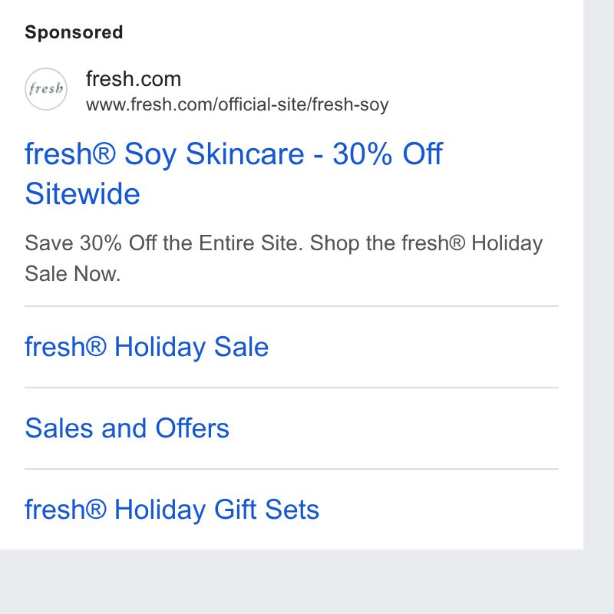614x614 pixels.
Task: Open the fresh® Soy Skincare headline link
Action: point(234,173)
